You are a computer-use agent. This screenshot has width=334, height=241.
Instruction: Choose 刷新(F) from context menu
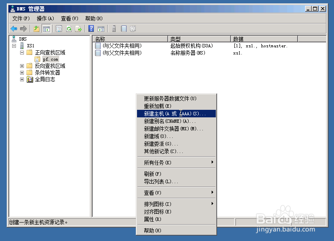pos(176,174)
